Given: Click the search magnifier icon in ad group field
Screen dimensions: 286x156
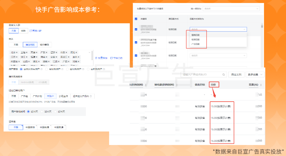Looking at the screenshot, I should (223, 75).
